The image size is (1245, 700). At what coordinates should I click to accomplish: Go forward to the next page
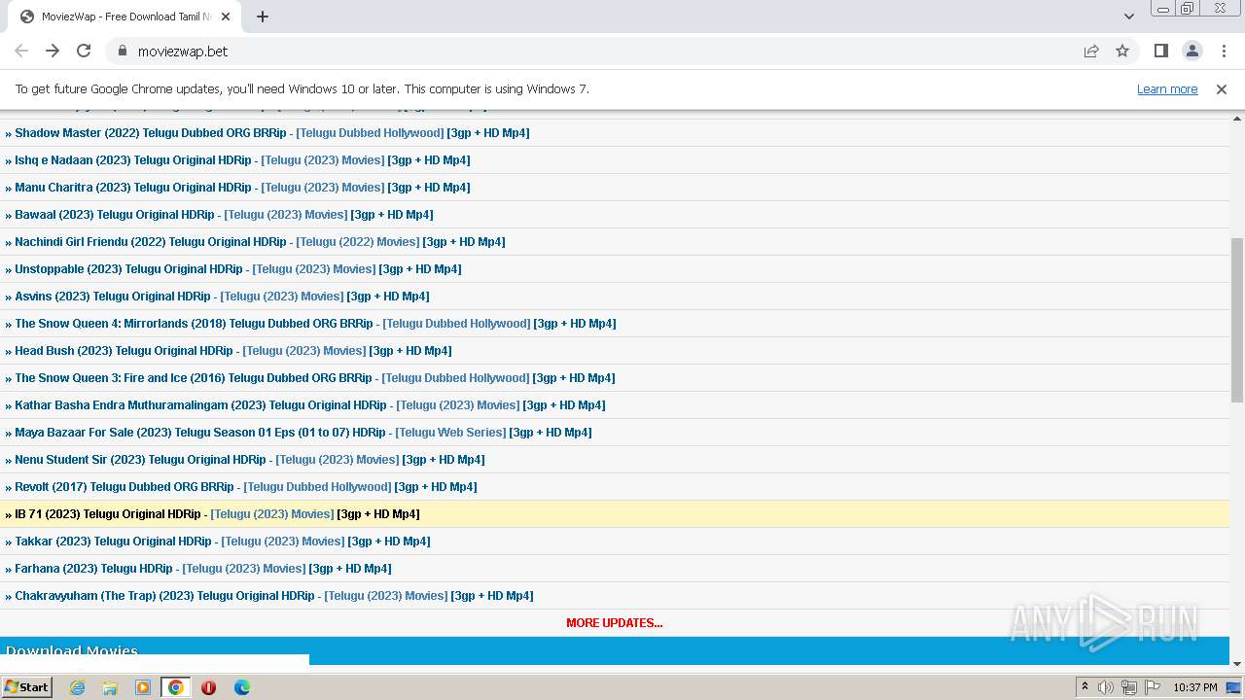(x=53, y=51)
